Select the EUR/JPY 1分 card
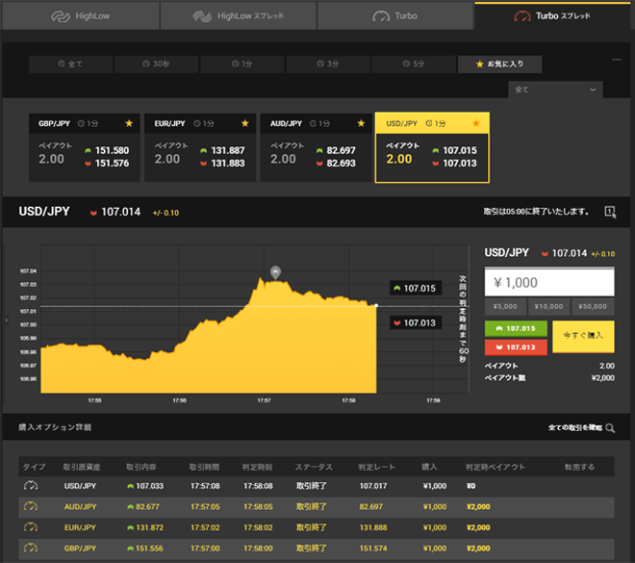The image size is (635, 563). pos(200,147)
